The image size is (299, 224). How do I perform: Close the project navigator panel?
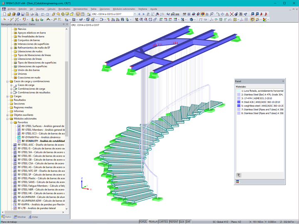(x=67, y=24)
